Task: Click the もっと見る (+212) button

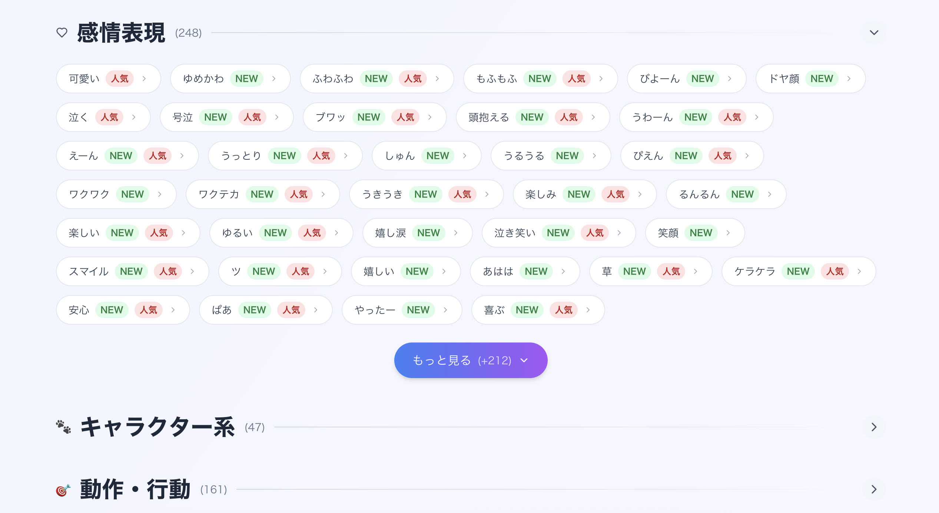Action: 471,360
